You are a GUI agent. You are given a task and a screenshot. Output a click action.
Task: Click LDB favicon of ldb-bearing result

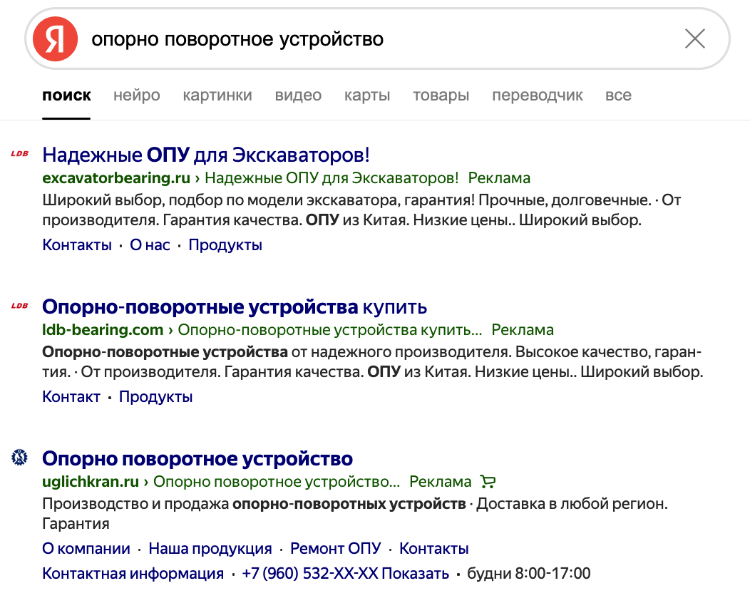[20, 306]
